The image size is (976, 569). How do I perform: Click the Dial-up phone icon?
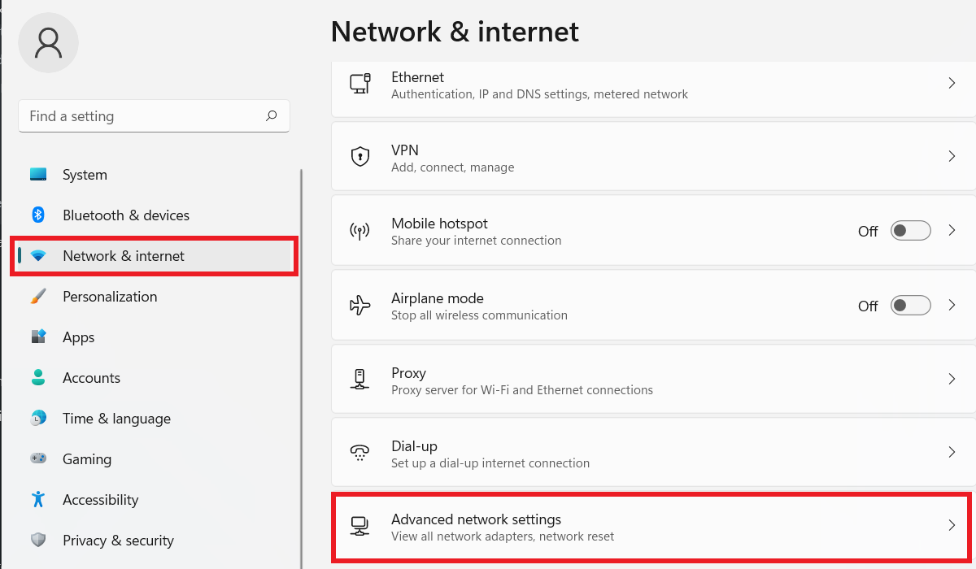click(x=360, y=454)
